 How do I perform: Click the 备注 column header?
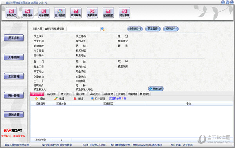coord(189,103)
